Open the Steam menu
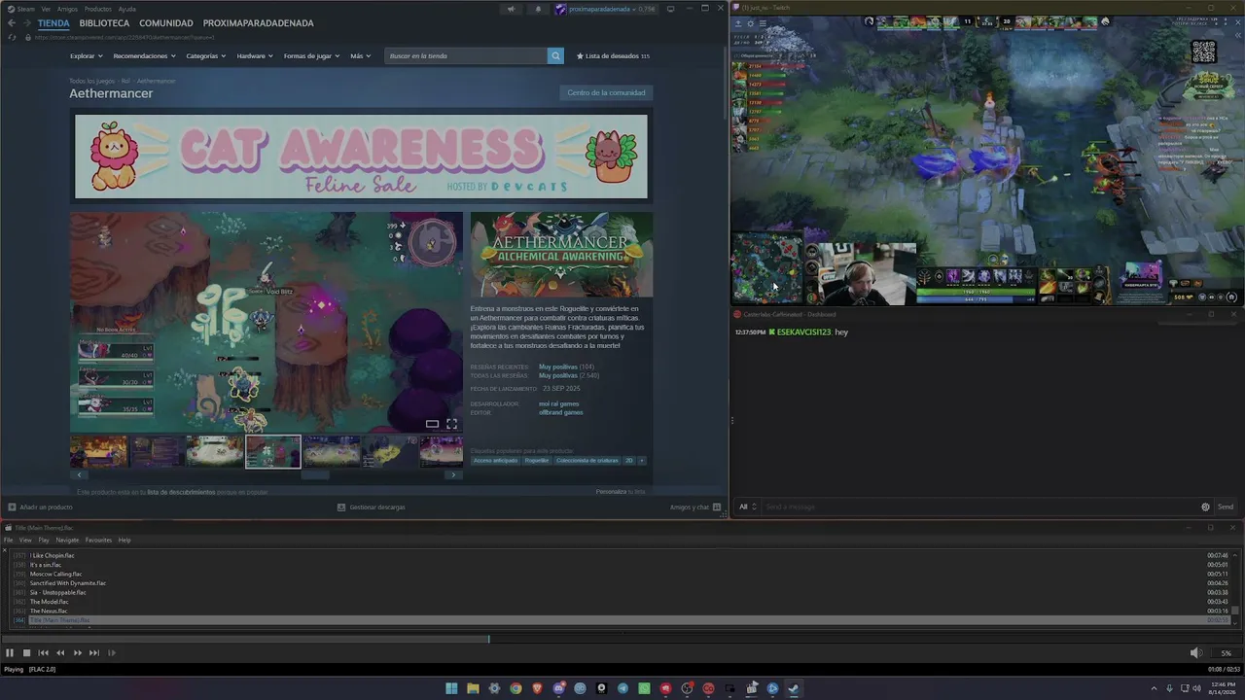Image resolution: width=1245 pixels, height=700 pixels. (25, 9)
